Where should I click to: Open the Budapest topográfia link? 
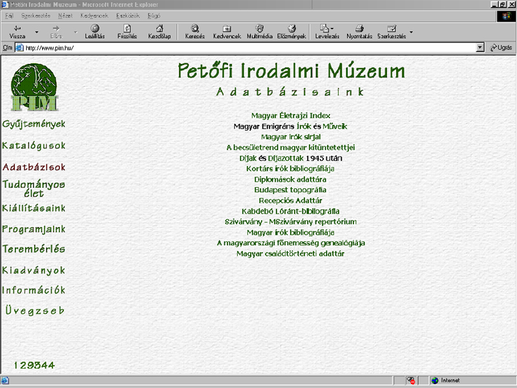290,189
